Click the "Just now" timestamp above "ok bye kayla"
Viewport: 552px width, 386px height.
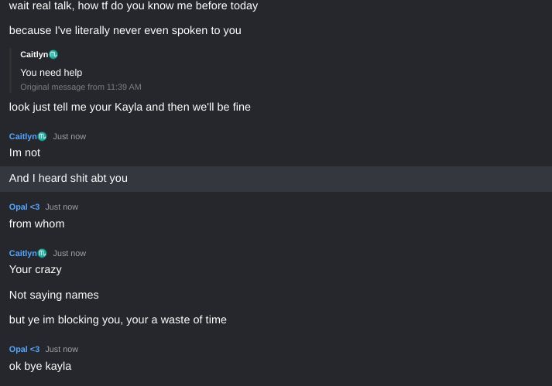[x=61, y=349]
